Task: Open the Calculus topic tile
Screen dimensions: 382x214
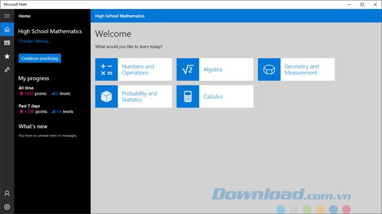Action: coord(215,96)
